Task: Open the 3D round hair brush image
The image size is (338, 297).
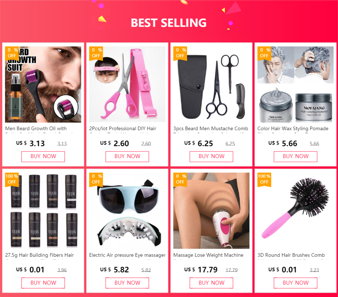Action: click(296, 211)
